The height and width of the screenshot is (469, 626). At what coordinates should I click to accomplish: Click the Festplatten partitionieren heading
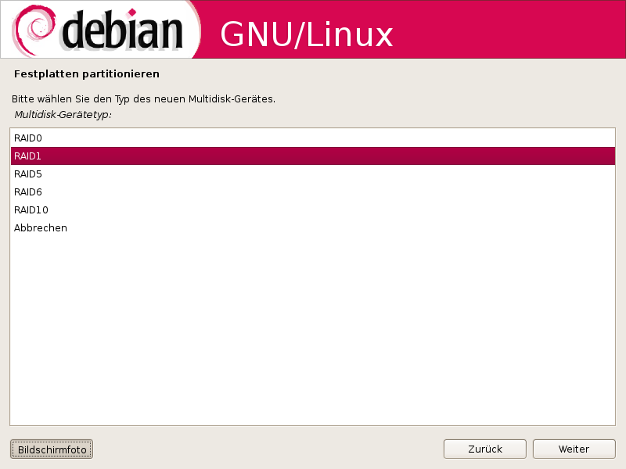(87, 74)
